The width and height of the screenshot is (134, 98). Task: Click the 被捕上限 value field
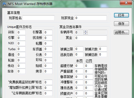point(79,49)
